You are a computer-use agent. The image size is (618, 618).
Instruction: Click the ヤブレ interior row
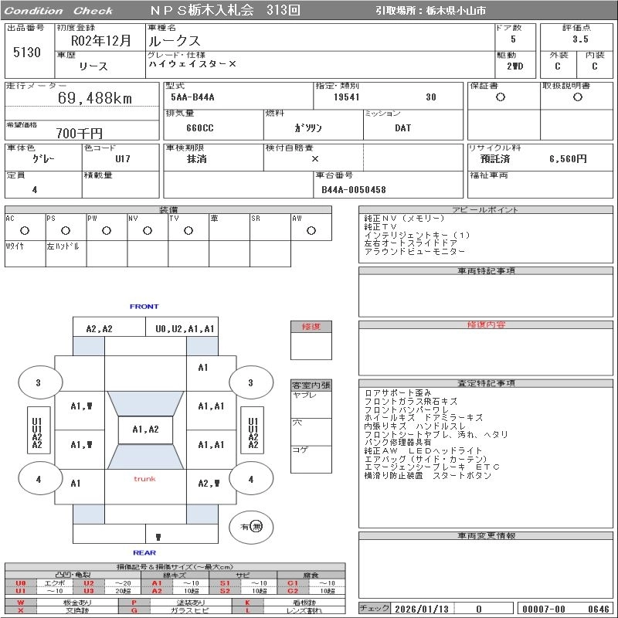pos(311,404)
